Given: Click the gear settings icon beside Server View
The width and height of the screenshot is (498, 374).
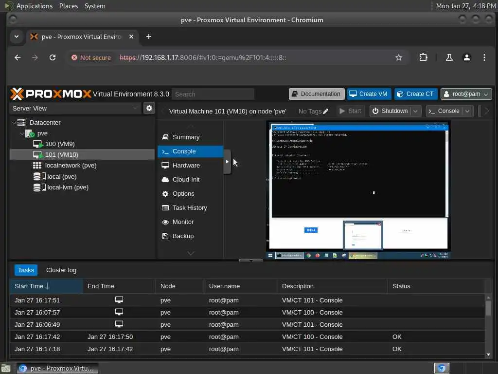Looking at the screenshot, I should 149,109.
